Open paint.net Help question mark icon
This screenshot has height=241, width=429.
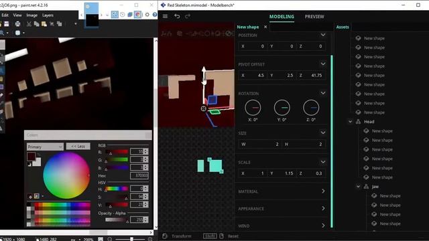click(x=155, y=15)
